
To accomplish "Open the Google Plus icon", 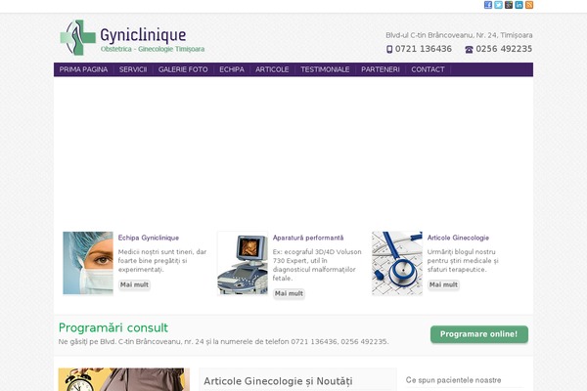I will 509,5.
